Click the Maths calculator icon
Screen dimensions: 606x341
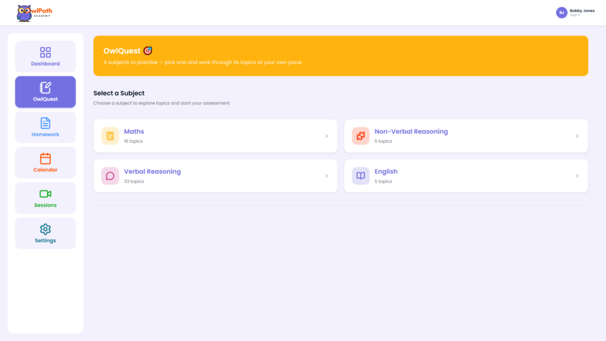[x=110, y=136]
